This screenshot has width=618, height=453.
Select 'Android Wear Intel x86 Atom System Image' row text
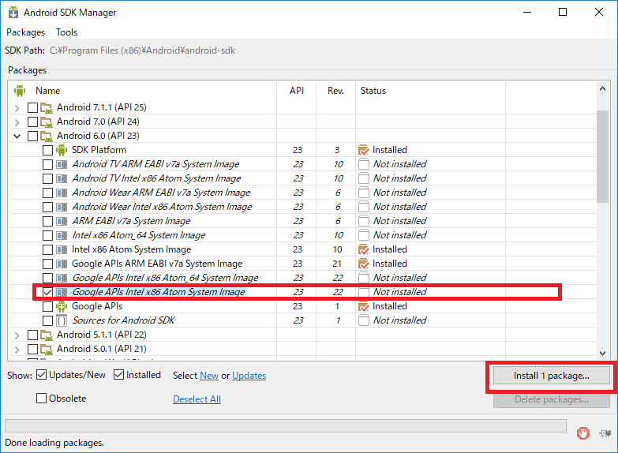tap(162, 207)
